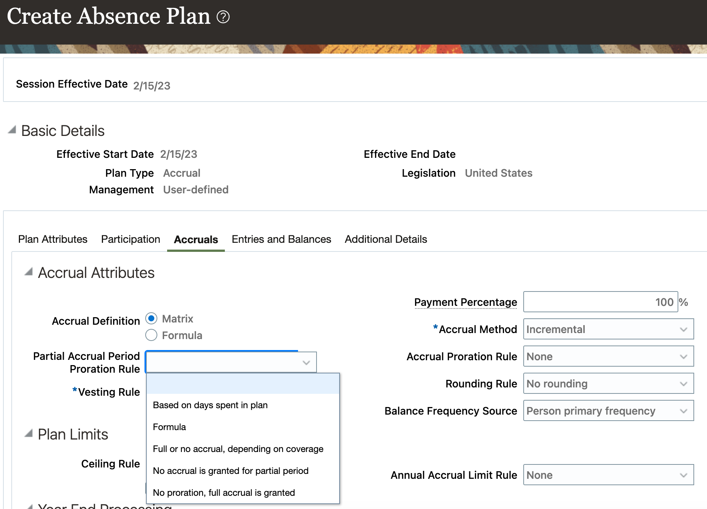Open the Balance Frequency Source dropdown
Image resolution: width=707 pixels, height=509 pixels.
click(x=608, y=411)
